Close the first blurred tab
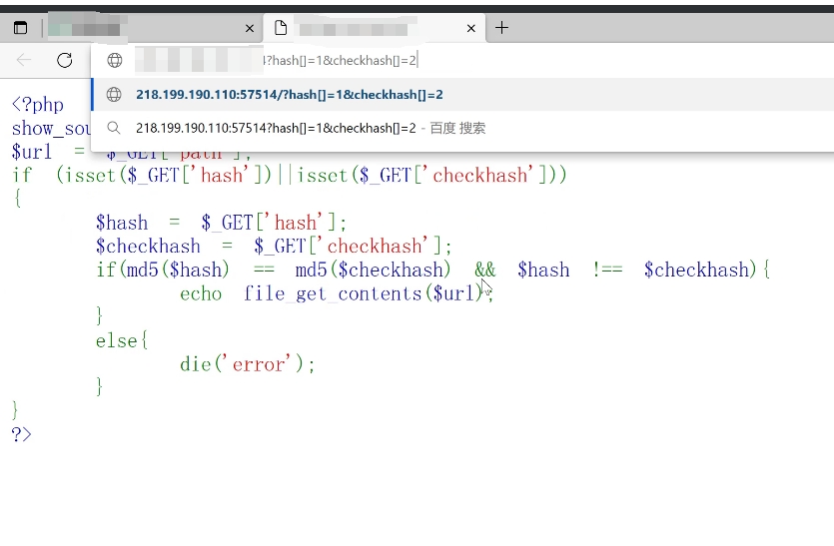This screenshot has width=834, height=546. [250, 29]
